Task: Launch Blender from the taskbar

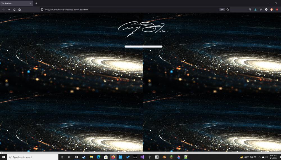Action: pyautogui.click(x=164, y=157)
